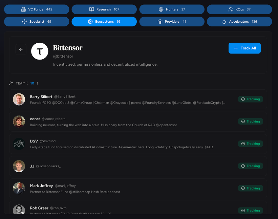Click the Research book icon

pos(91,9)
